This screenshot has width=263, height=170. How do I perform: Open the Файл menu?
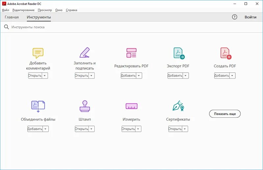(6, 10)
